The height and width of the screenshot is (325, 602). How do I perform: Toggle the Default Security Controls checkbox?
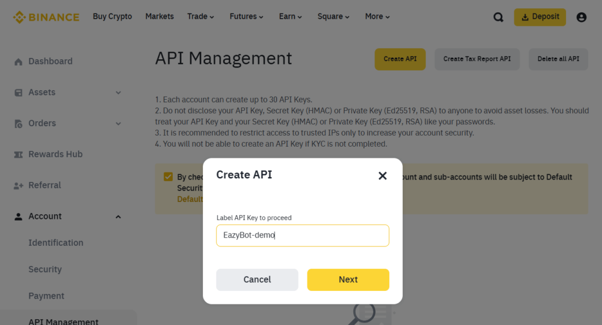pos(168,177)
